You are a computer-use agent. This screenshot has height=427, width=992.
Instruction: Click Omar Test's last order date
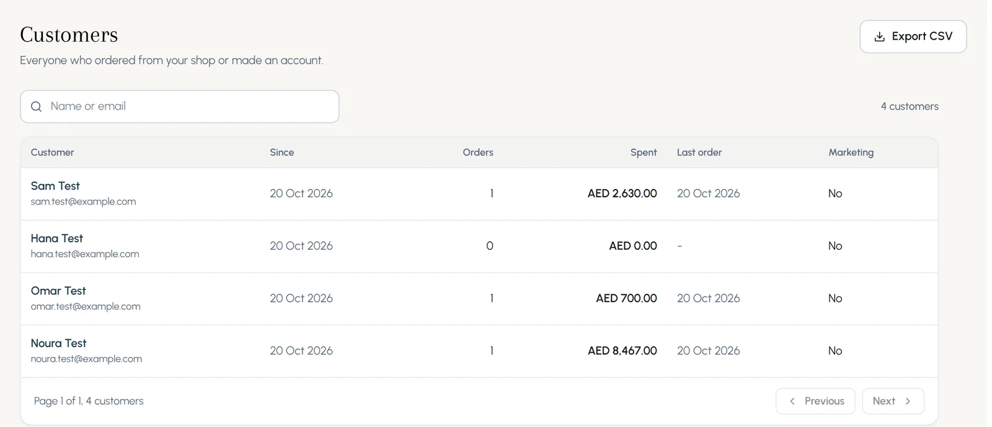pyautogui.click(x=709, y=298)
